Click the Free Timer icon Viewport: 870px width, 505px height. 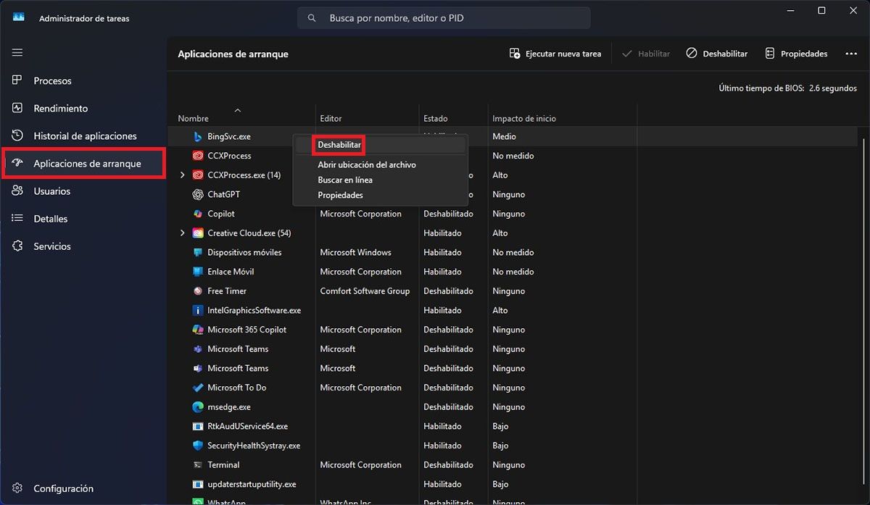coord(198,291)
